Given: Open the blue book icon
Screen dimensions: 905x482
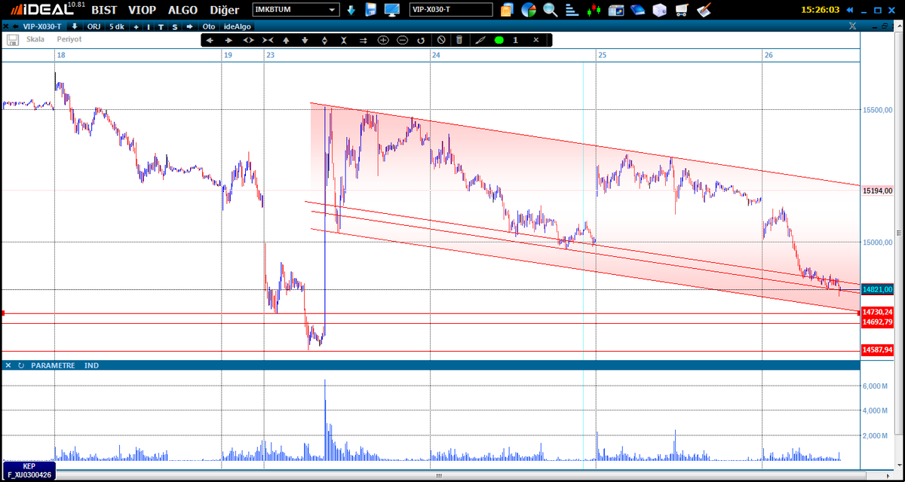Looking at the screenshot, I should pyautogui.click(x=638, y=10).
